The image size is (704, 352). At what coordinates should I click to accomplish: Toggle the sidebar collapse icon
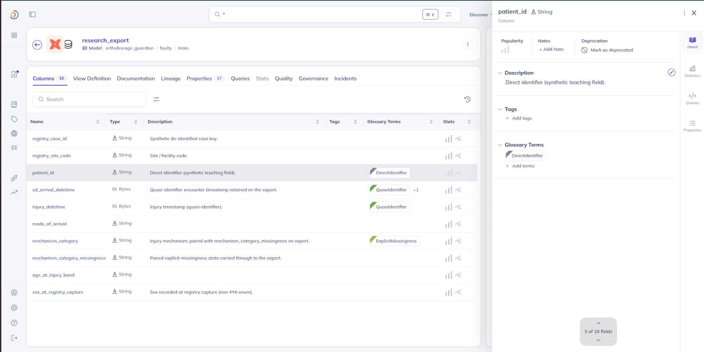click(32, 14)
